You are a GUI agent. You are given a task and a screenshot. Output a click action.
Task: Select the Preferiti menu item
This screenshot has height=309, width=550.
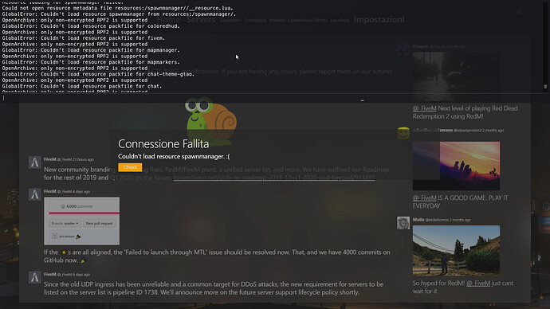click(277, 21)
